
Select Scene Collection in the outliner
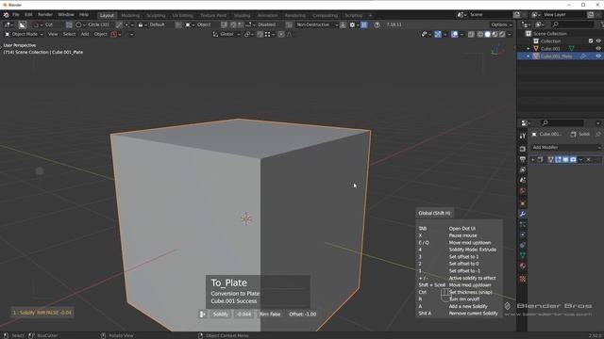[549, 34]
